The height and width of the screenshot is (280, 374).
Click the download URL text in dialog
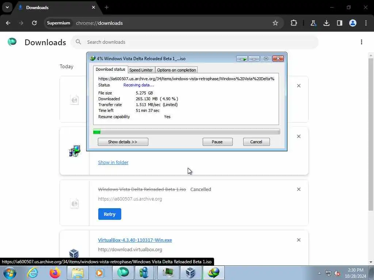186,79
